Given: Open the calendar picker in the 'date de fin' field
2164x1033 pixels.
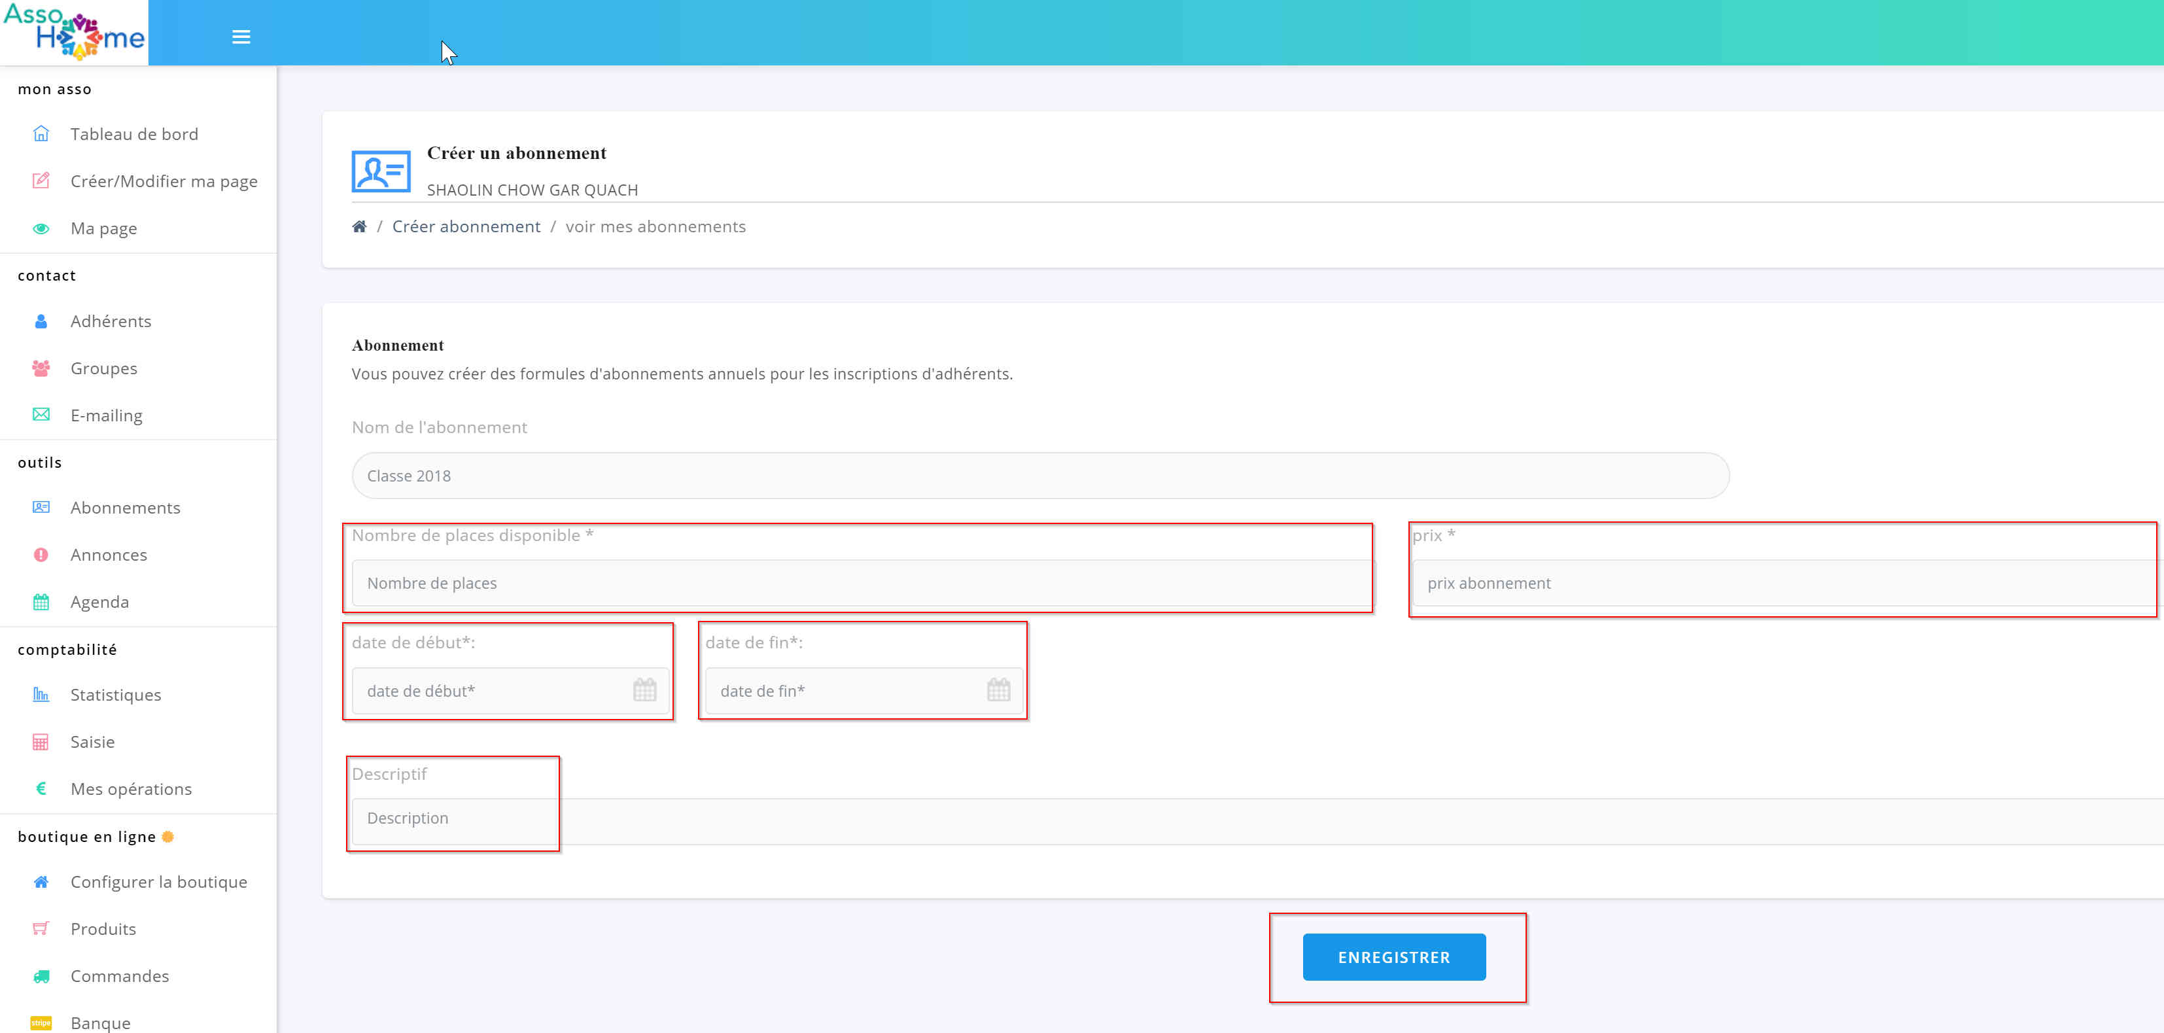Looking at the screenshot, I should [998, 690].
